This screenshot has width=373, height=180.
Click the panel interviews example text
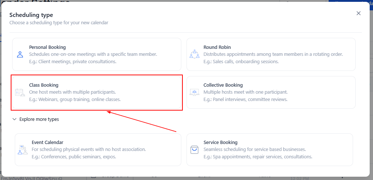[x=245, y=100]
